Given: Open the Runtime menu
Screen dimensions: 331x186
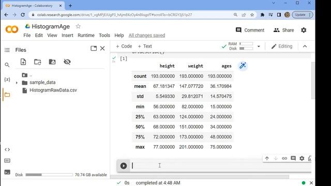Looking at the screenshot, I should (86, 36).
